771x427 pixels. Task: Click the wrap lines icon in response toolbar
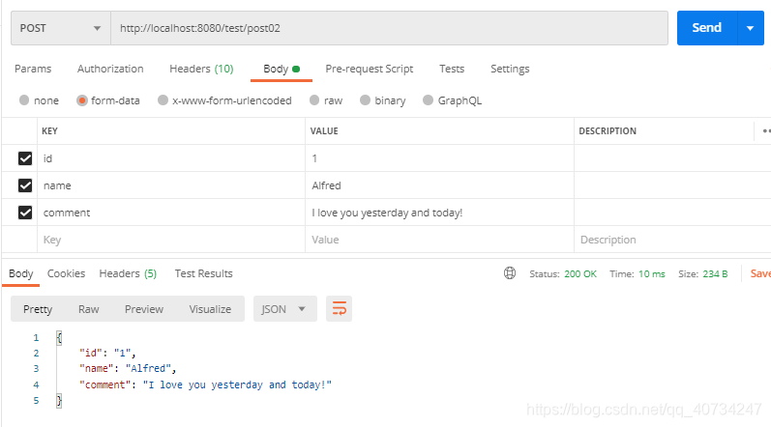click(x=339, y=309)
